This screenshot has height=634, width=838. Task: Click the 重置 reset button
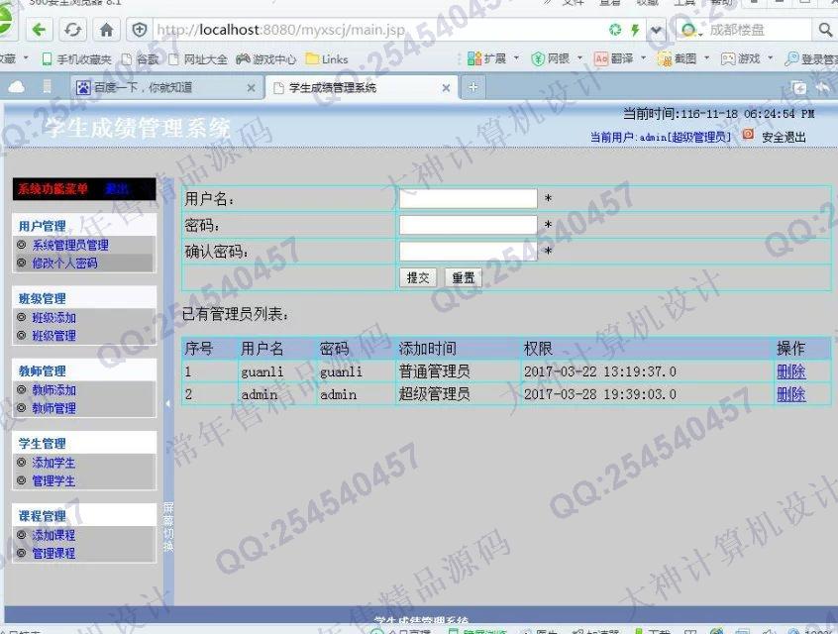(x=464, y=277)
